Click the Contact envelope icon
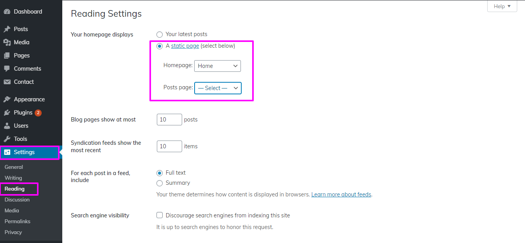Screen dimensions: 525x243 click(x=7, y=82)
